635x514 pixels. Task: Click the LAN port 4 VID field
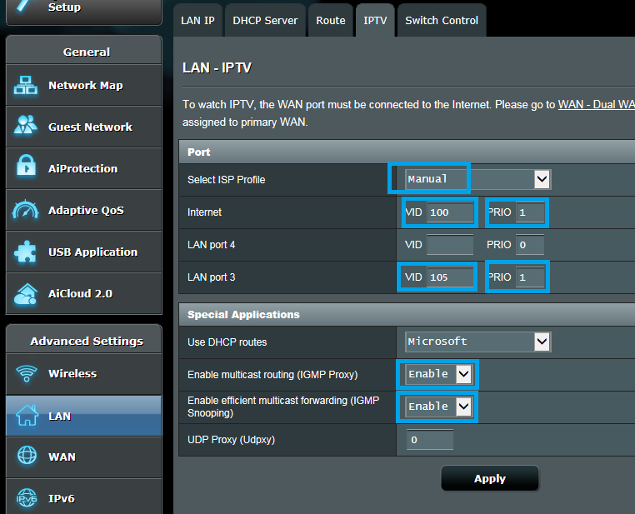(450, 244)
